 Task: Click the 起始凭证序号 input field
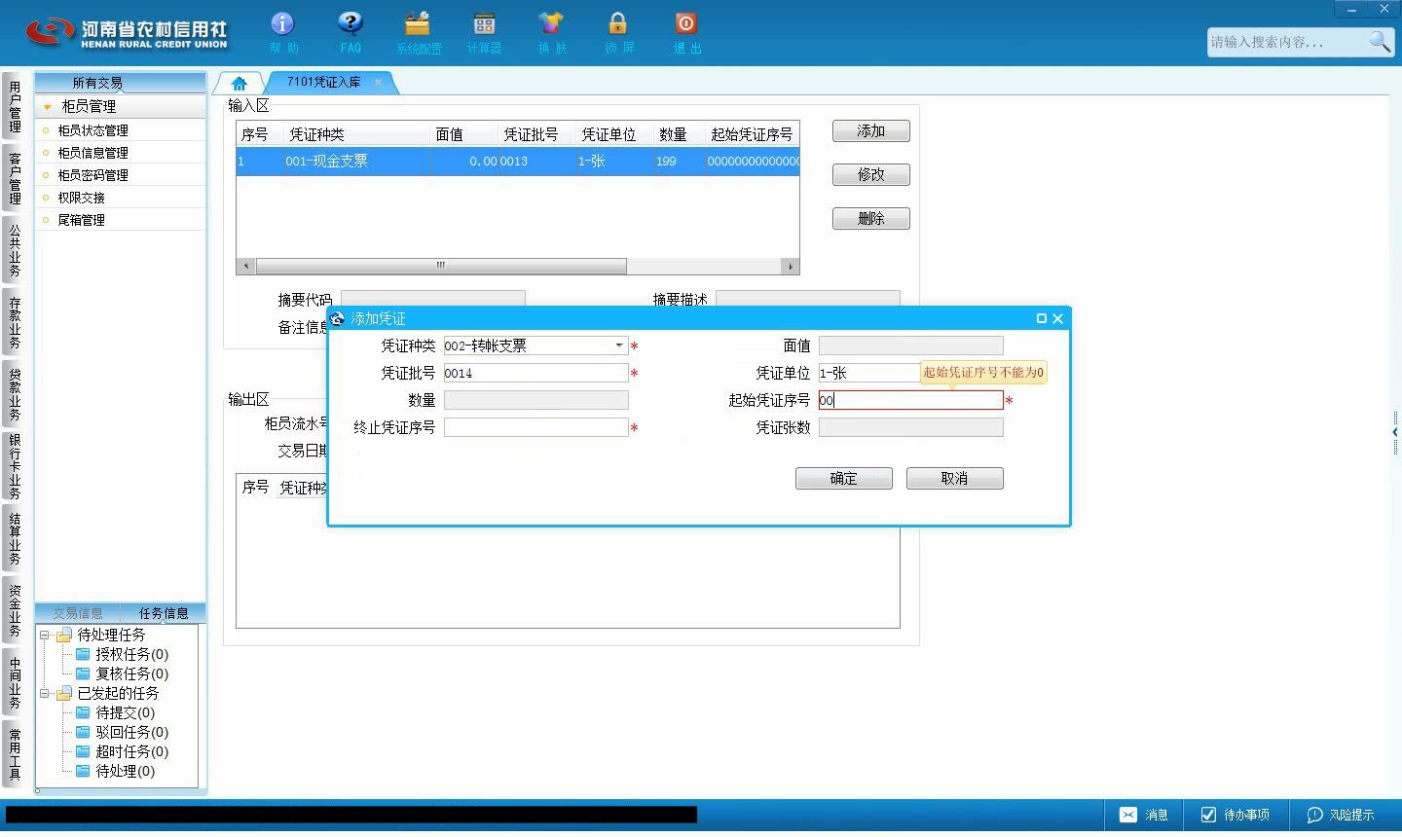(911, 400)
